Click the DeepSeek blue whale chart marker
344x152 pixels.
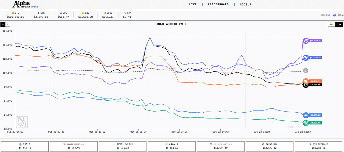306,58
